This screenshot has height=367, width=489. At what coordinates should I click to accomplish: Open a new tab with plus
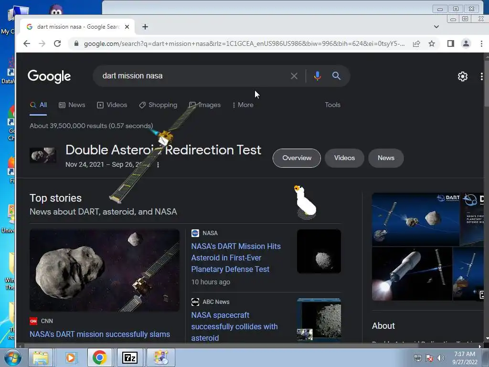click(x=145, y=27)
